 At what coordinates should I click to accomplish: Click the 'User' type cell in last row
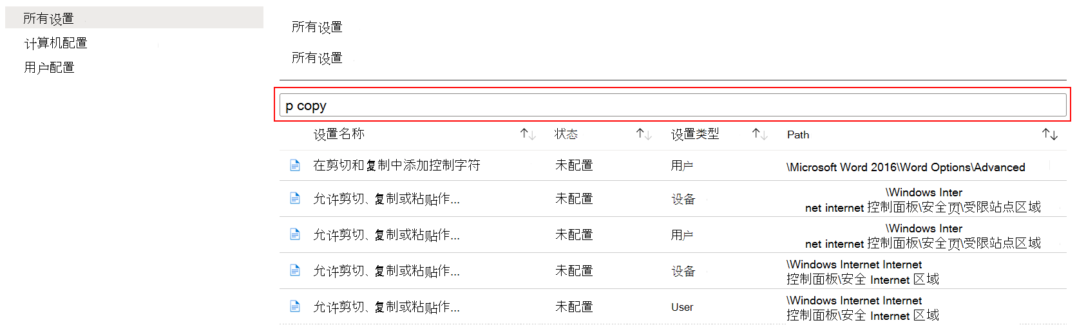[x=682, y=307]
